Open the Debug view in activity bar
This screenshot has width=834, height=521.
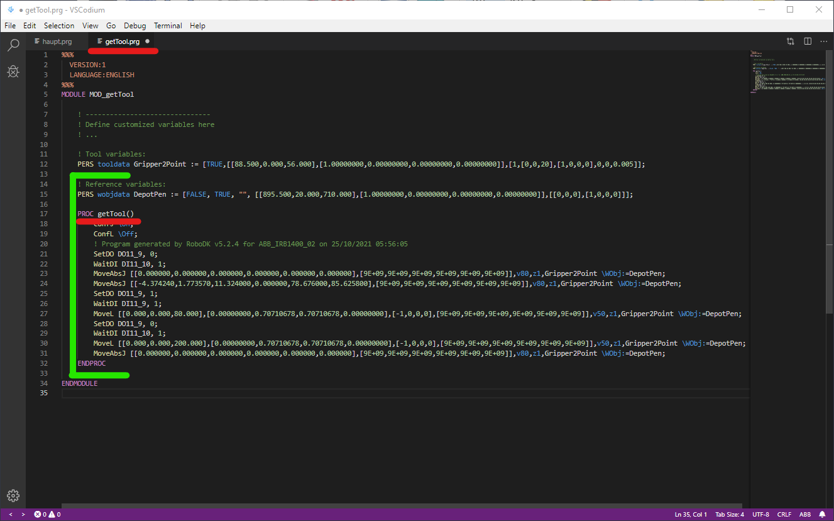(x=13, y=72)
